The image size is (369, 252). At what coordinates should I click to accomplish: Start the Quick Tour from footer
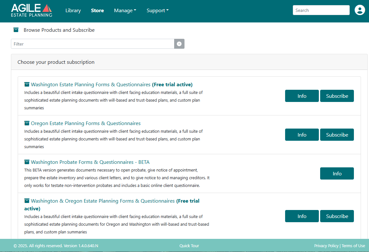click(x=189, y=246)
